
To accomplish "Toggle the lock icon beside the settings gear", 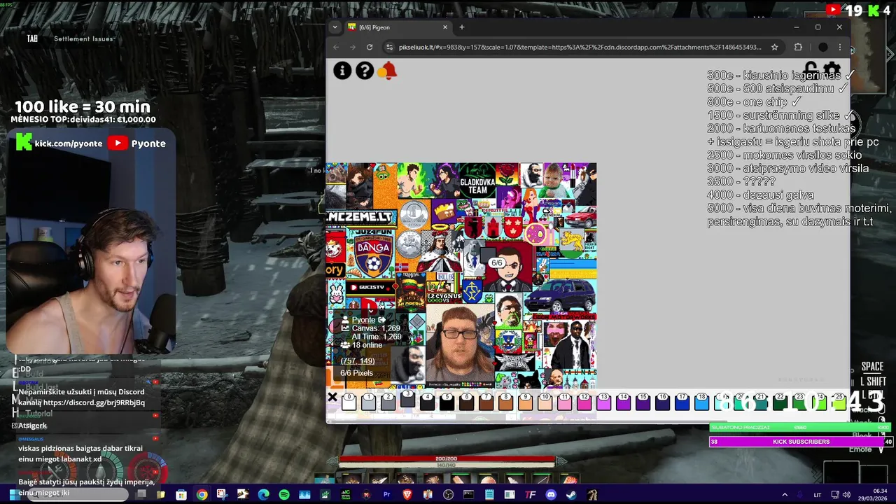I will click(x=811, y=70).
